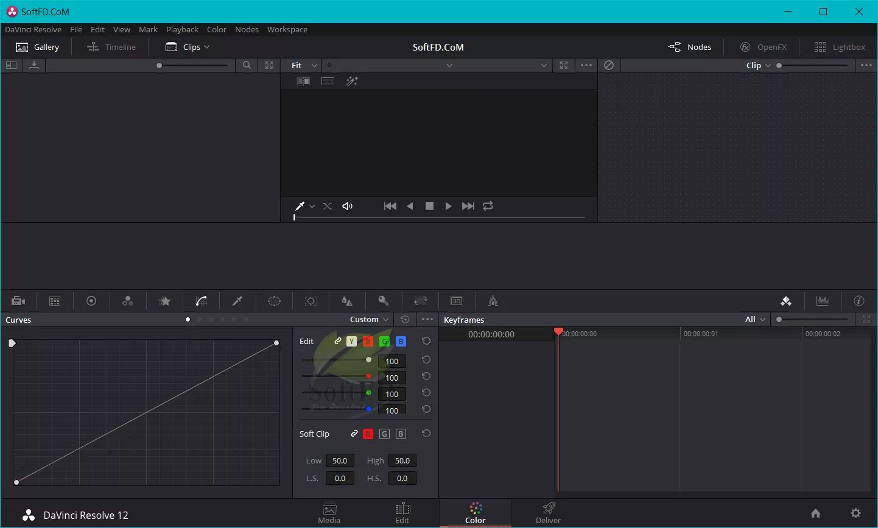The height and width of the screenshot is (528, 878).
Task: Open the Keyframes All dropdown
Action: [x=756, y=319]
